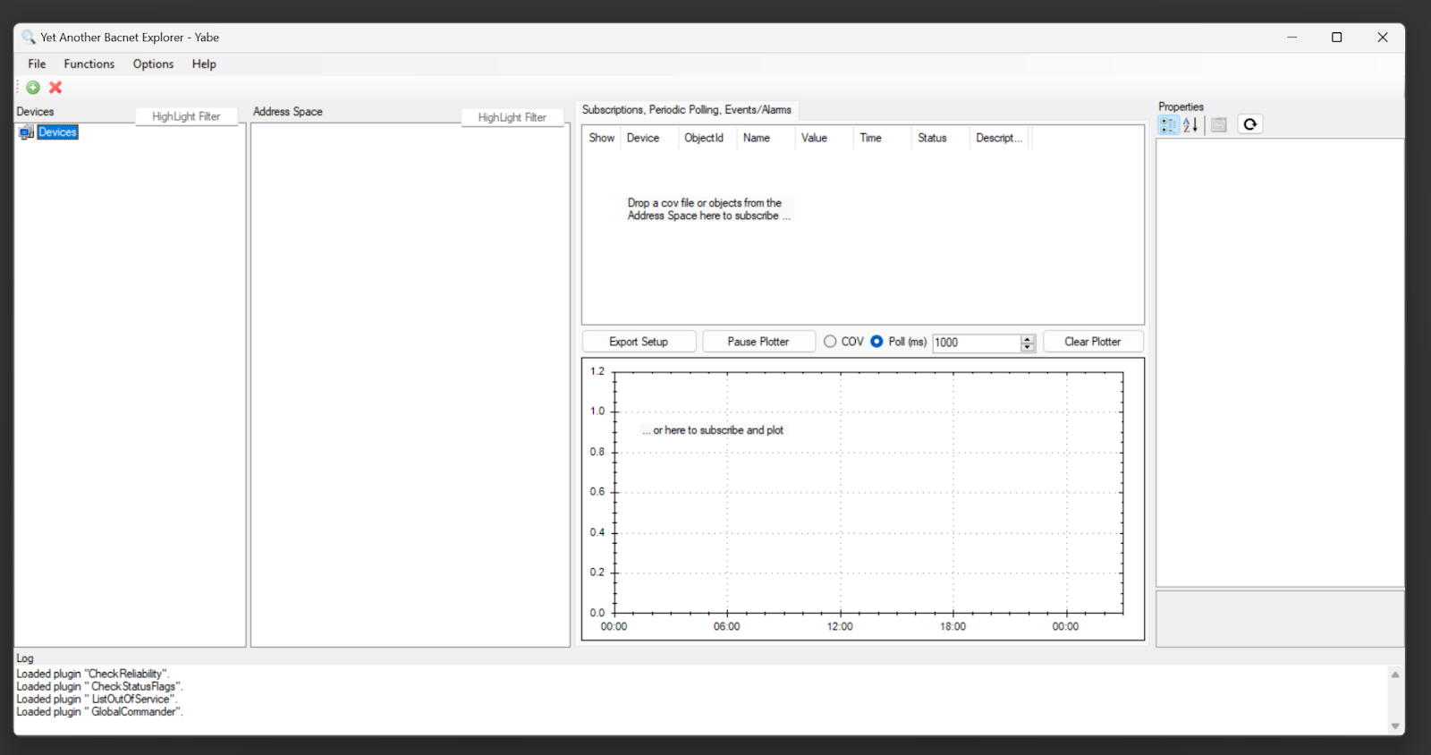Decrease the poll interval with down arrow
The height and width of the screenshot is (755, 1431).
[x=1028, y=347]
